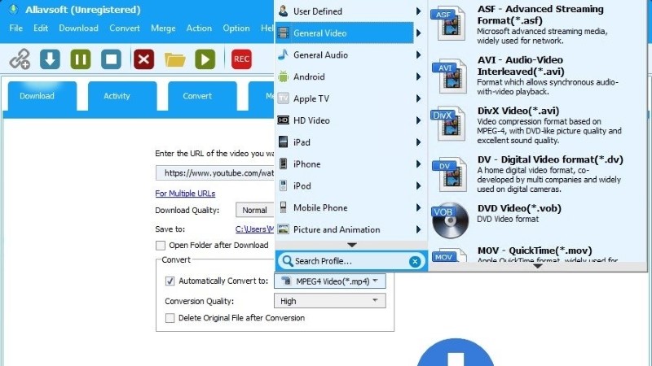The image size is (652, 366).
Task: Open the Picture and Animation category
Action: click(x=350, y=229)
